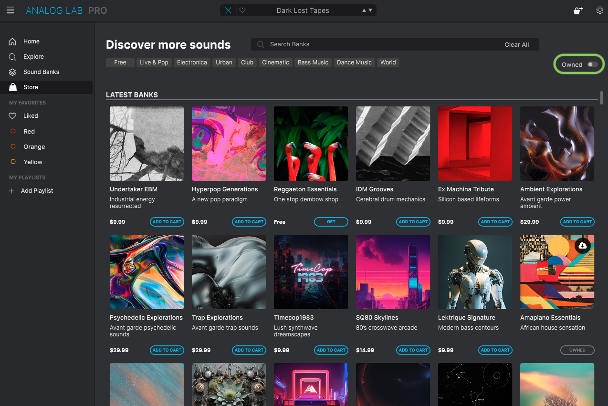This screenshot has width=608, height=406.
Task: Add Hyperpop Generations to cart
Action: click(249, 222)
